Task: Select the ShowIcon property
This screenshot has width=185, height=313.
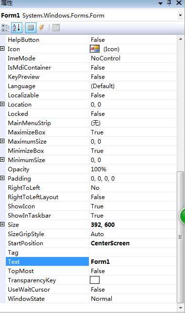Action: click(21, 206)
